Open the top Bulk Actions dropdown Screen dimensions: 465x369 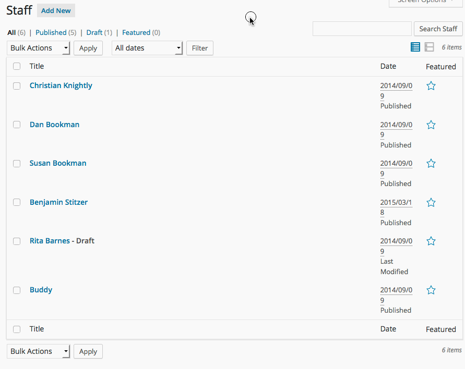tap(39, 48)
